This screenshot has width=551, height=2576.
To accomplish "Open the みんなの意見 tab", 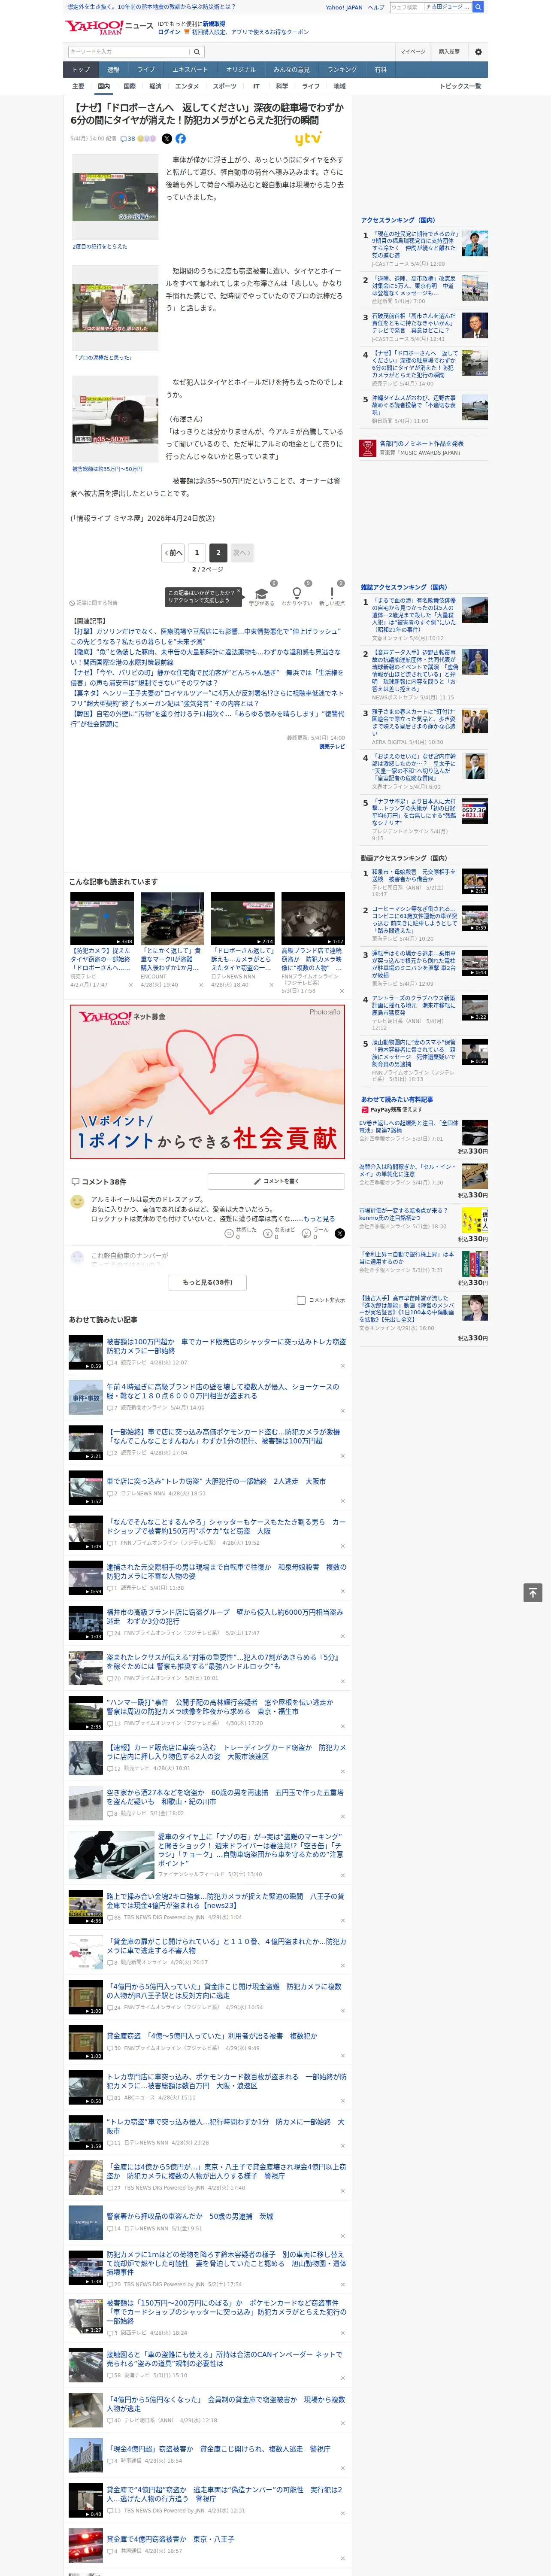I will [291, 70].
